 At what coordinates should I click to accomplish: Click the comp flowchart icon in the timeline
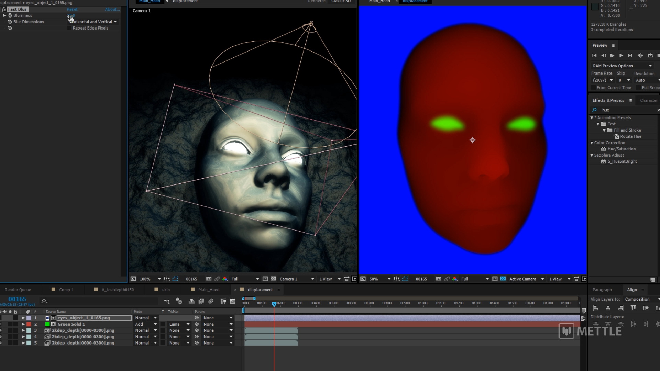point(167,301)
